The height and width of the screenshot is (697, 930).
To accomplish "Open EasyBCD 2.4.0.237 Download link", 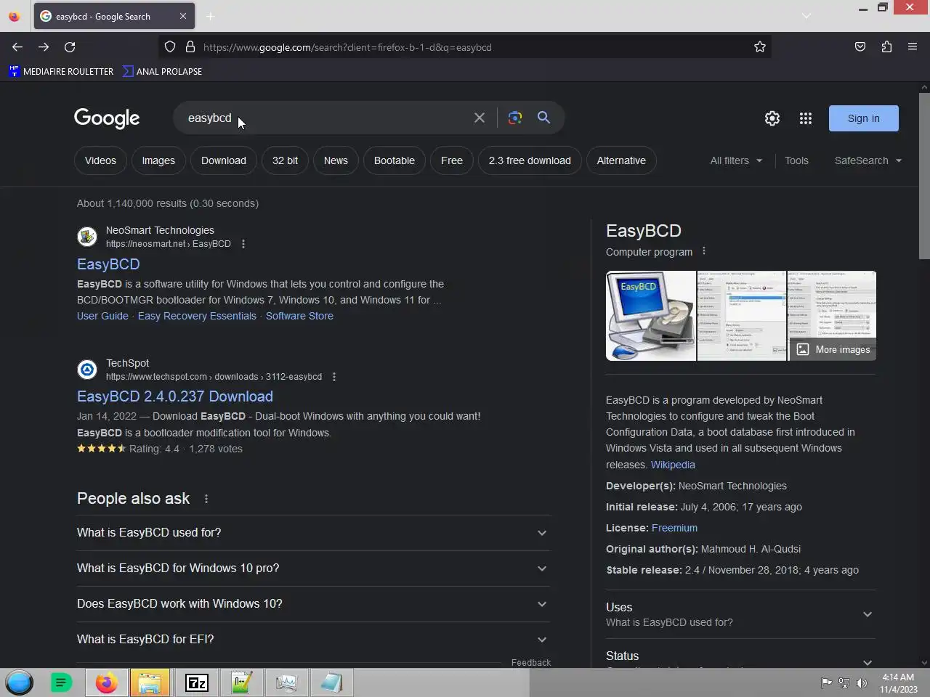I will coord(175,396).
